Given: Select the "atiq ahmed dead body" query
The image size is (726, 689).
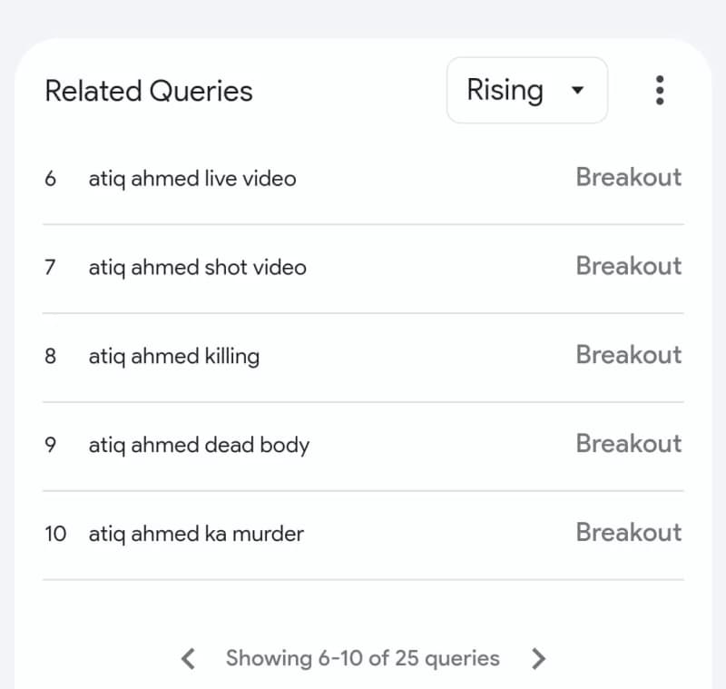Looking at the screenshot, I should tap(199, 445).
